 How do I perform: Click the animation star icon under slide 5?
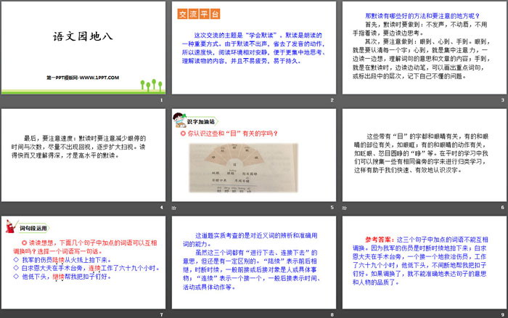pyautogui.click(x=173, y=208)
